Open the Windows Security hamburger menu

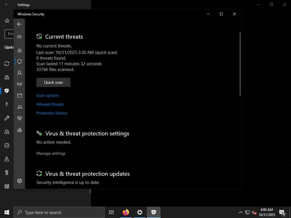coord(19,37)
